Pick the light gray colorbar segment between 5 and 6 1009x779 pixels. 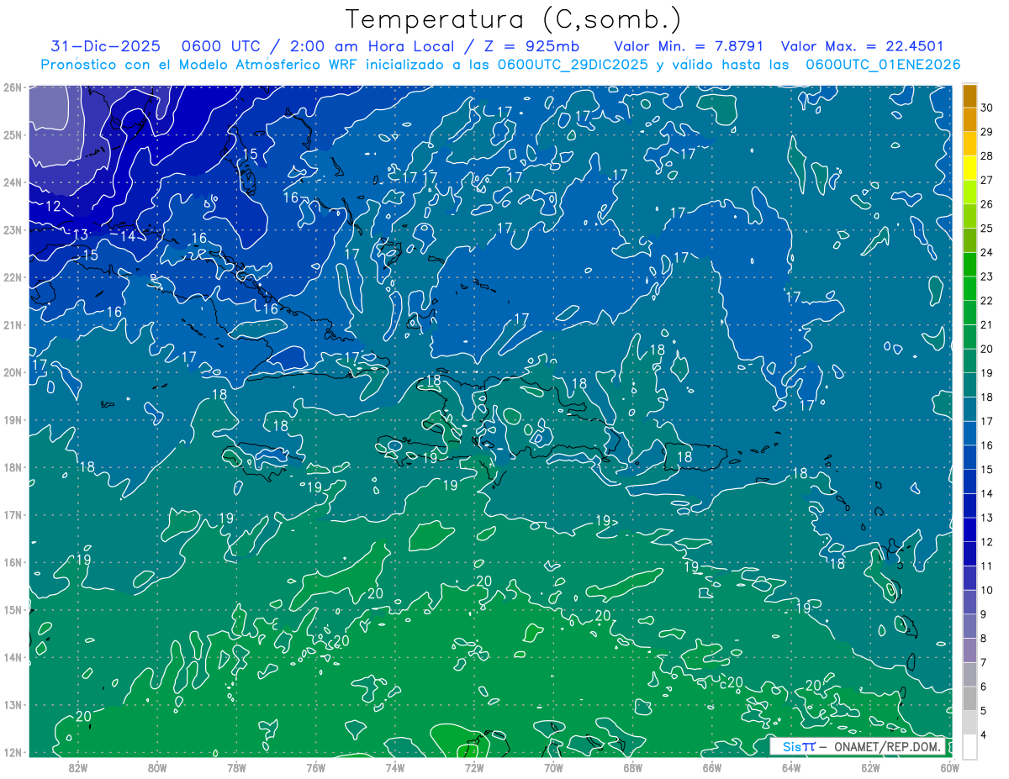(969, 698)
